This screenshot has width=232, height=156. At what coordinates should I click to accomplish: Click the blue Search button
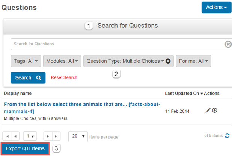click(28, 78)
